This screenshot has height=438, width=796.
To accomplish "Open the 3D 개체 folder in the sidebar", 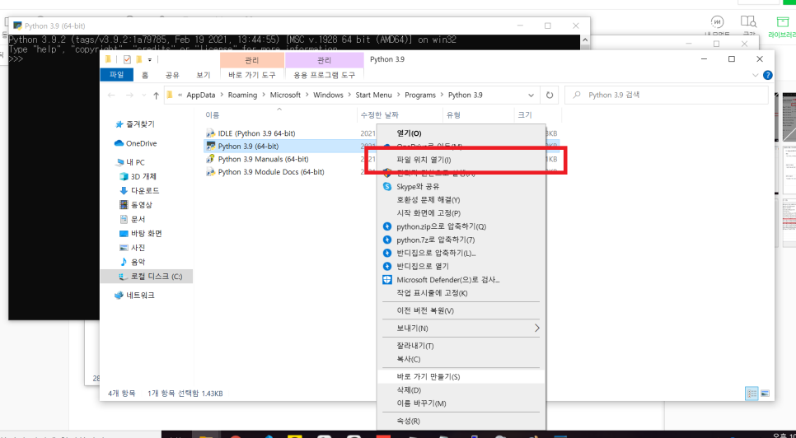I will click(x=138, y=177).
